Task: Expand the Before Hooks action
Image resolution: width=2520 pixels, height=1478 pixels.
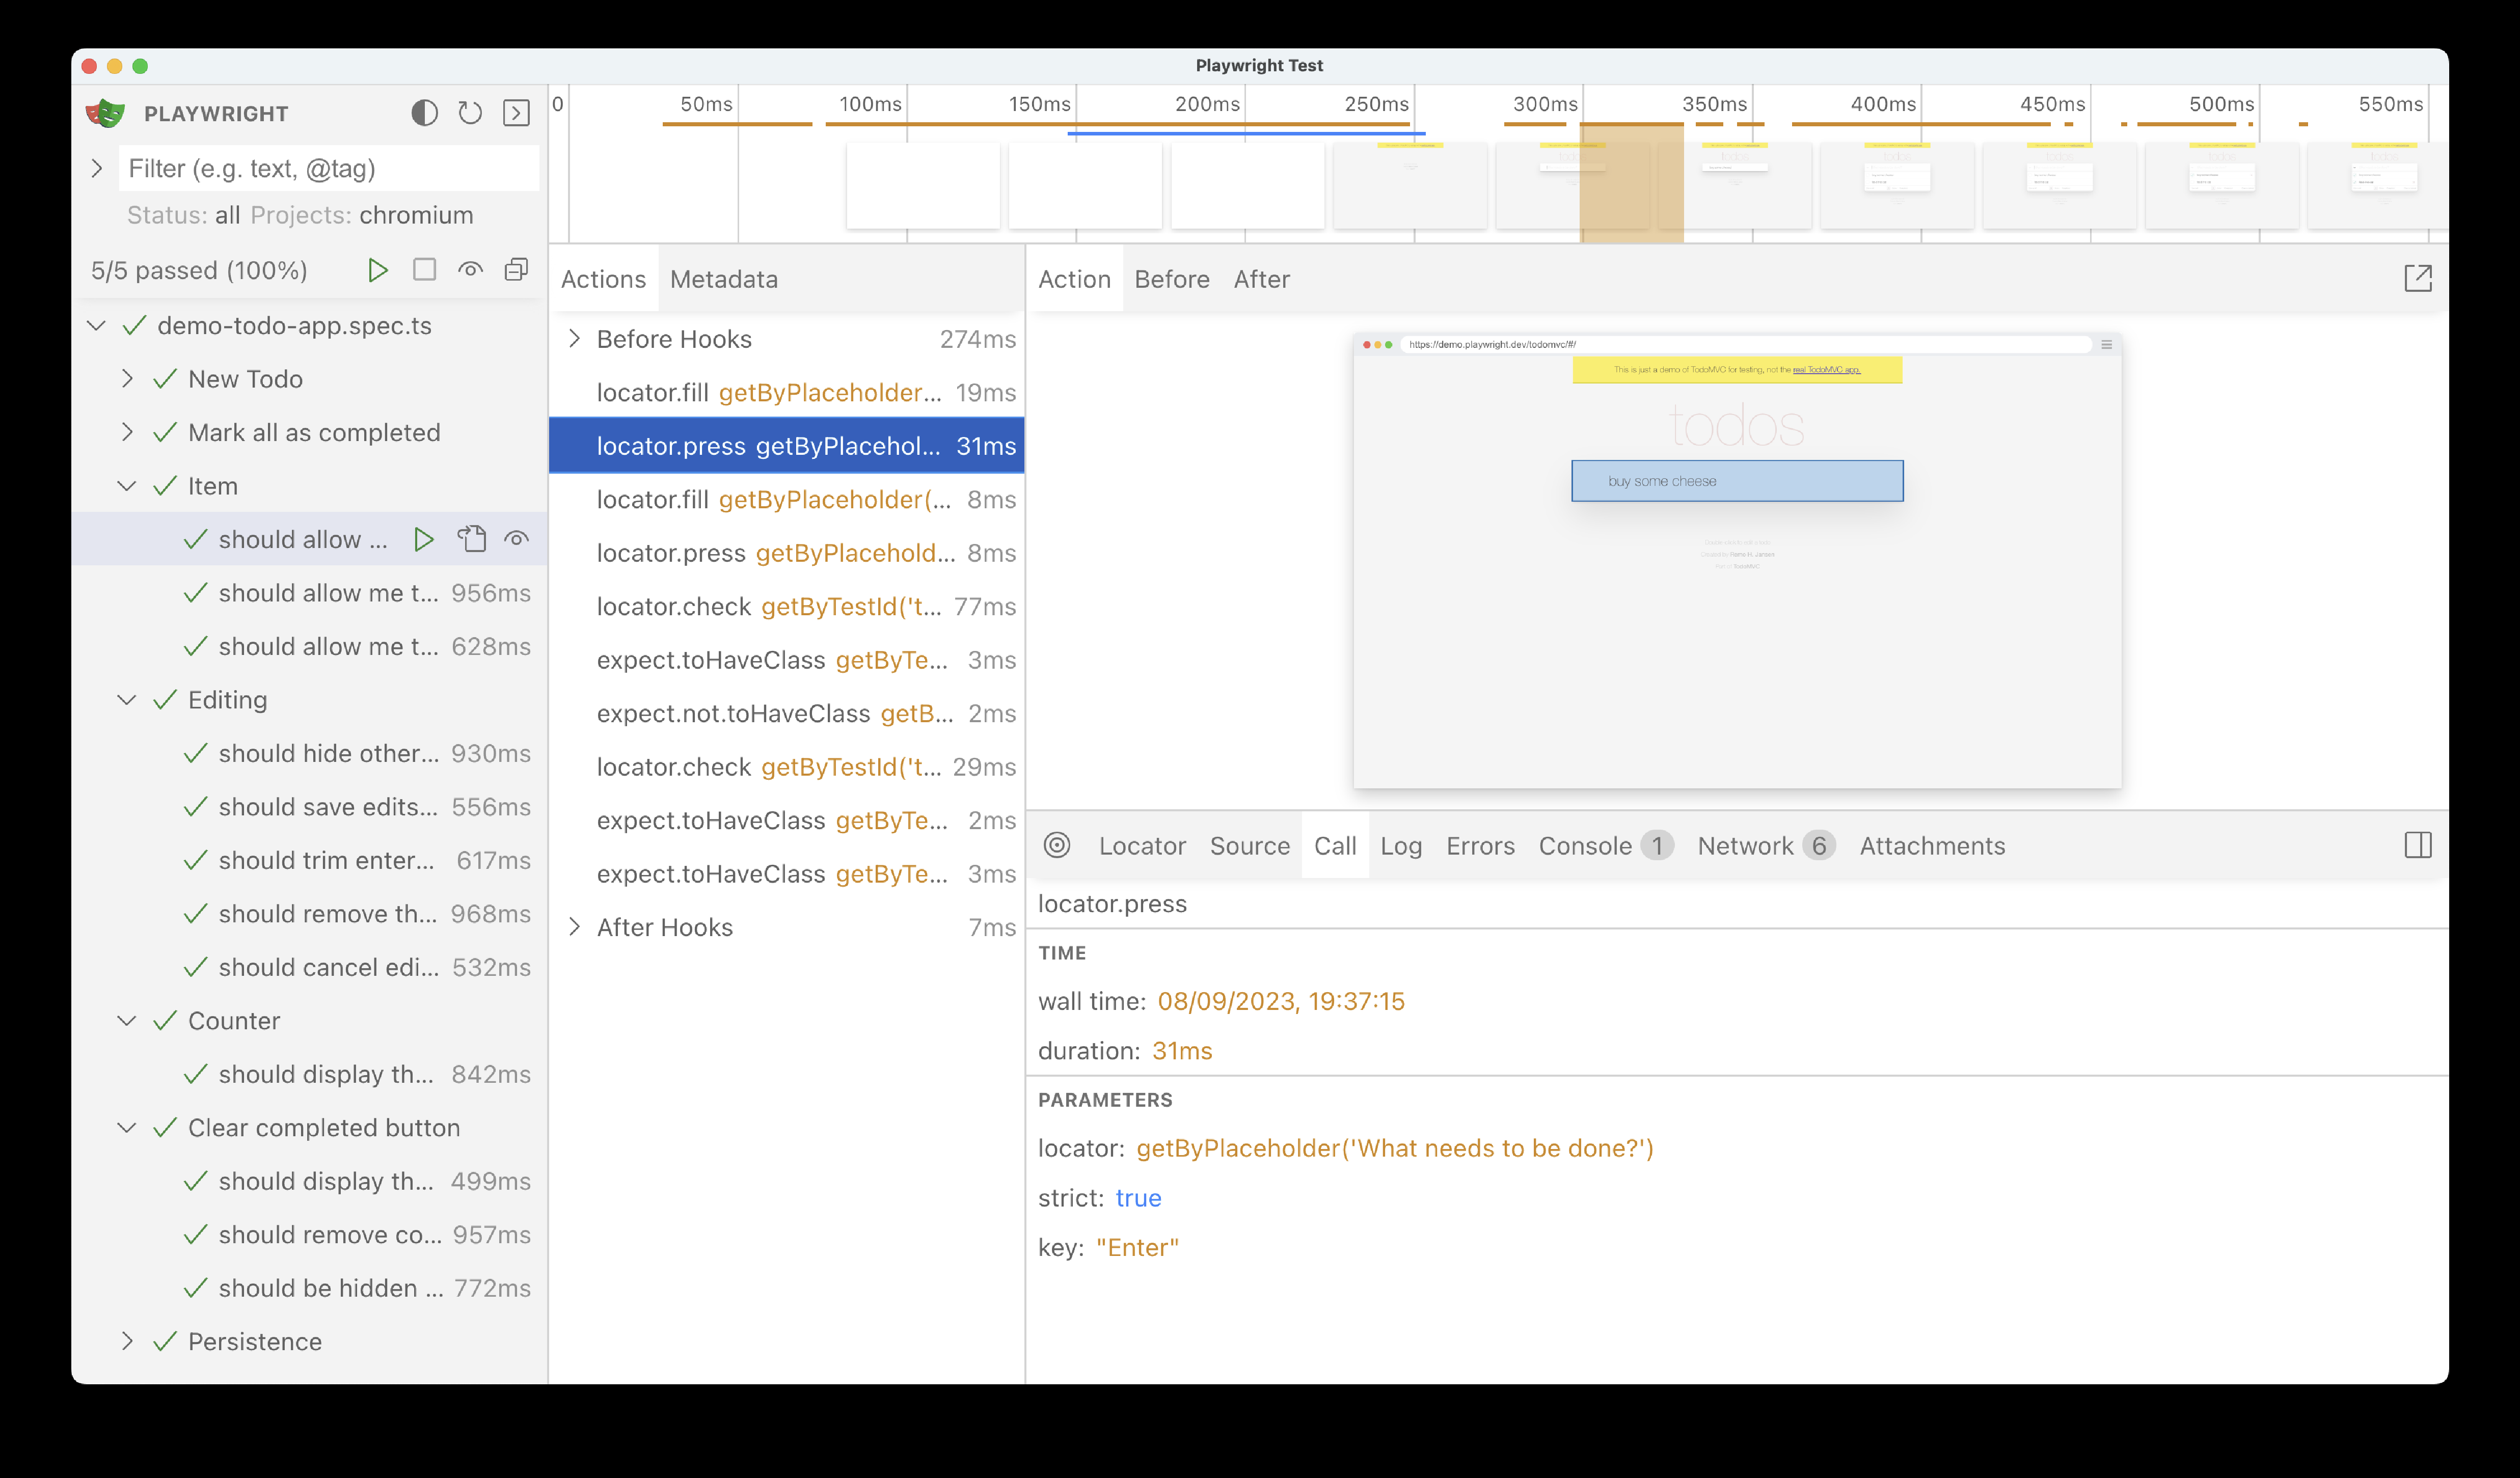Action: click(x=574, y=339)
